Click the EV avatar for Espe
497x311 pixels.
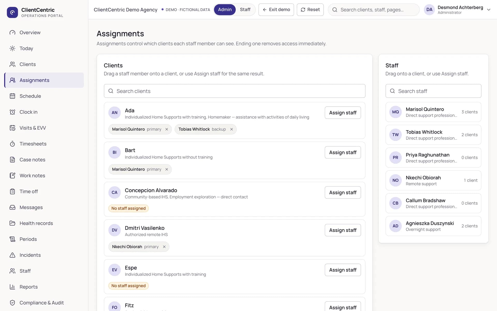coord(114,270)
